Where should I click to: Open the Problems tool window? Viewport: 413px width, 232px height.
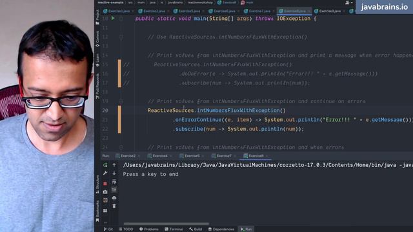pos(149,229)
